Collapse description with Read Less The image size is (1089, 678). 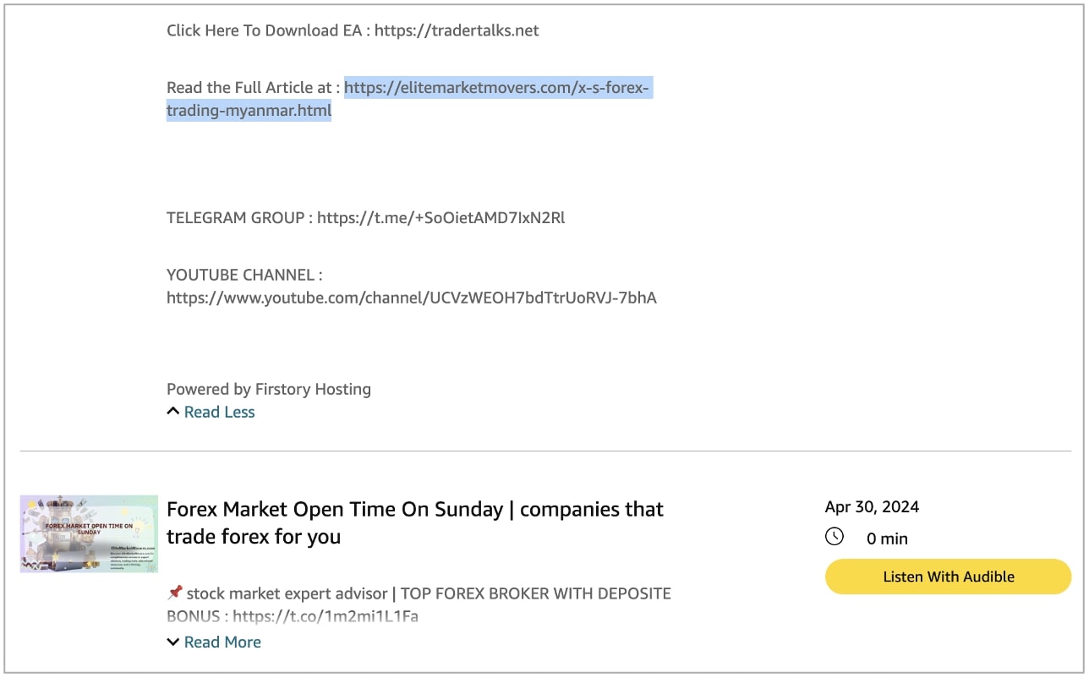[219, 412]
